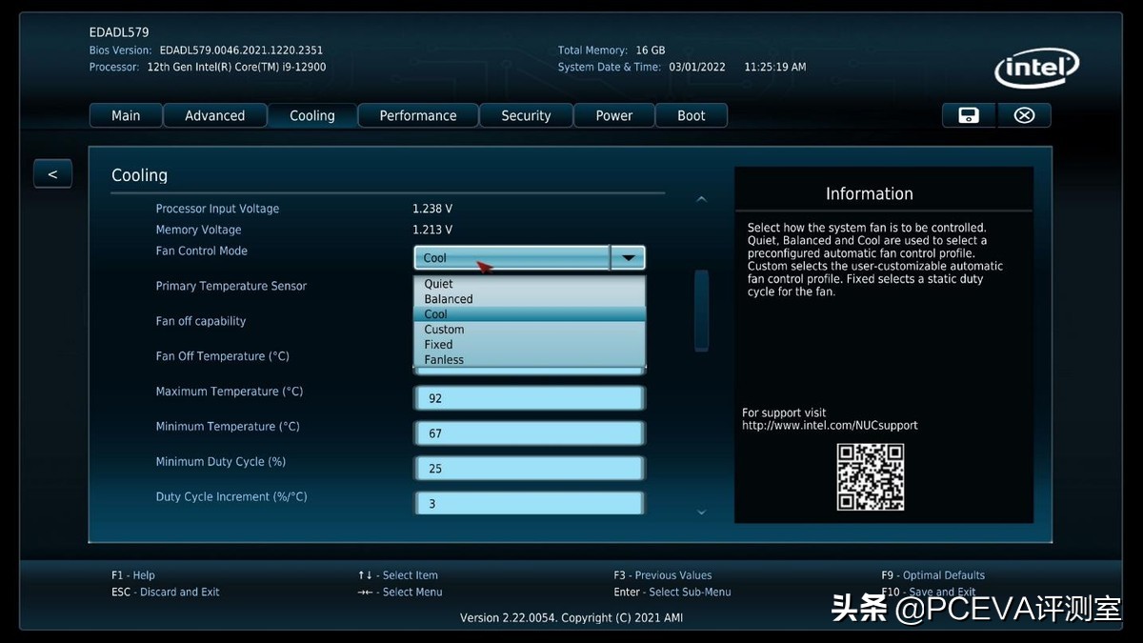1143x643 pixels.
Task: Click the save floppy disk icon
Action: [968, 115]
